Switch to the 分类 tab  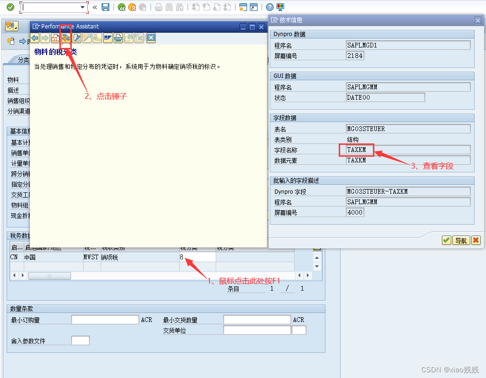[x=23, y=60]
